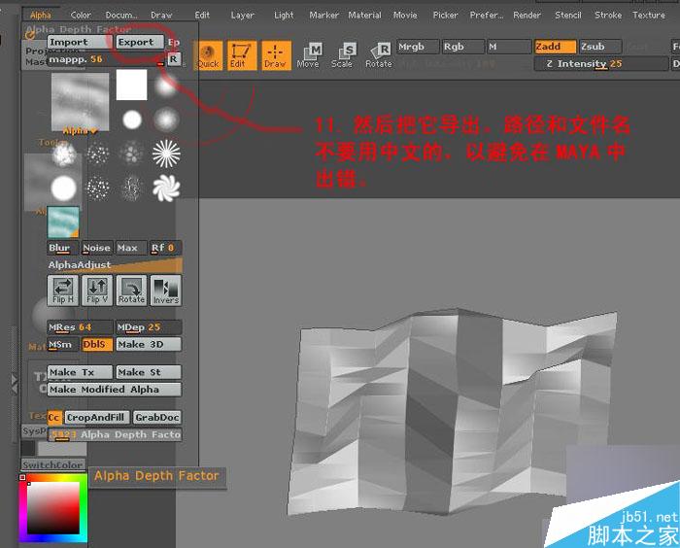Toggle Zsub sculpt mode
Viewport: 680px width, 548px height.
600,47
